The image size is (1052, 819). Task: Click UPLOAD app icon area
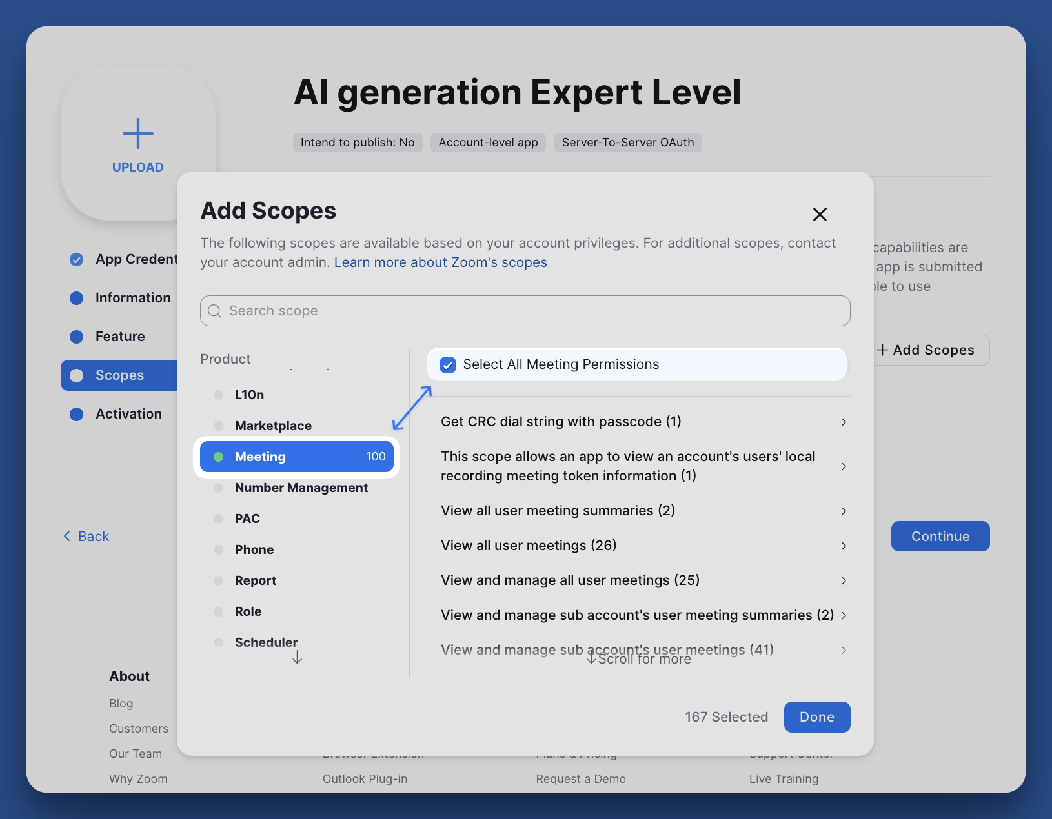(x=138, y=143)
